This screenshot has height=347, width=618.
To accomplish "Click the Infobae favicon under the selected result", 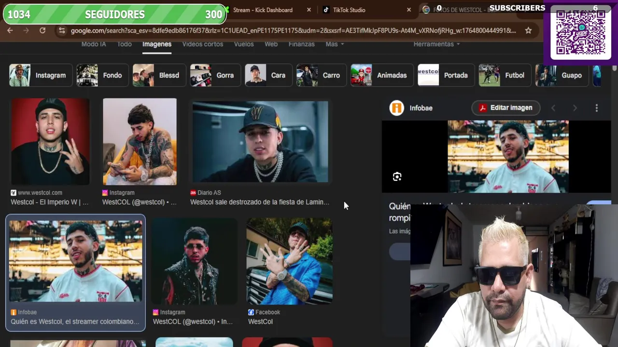I will point(14,312).
